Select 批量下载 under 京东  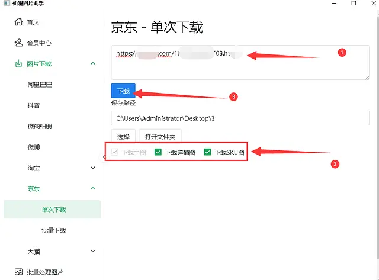pyautogui.click(x=54, y=230)
